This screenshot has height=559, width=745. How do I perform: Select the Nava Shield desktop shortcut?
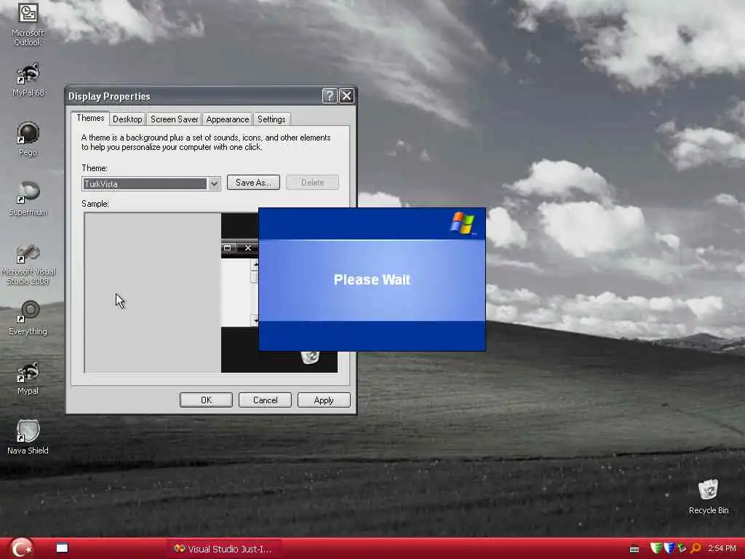[x=28, y=437]
